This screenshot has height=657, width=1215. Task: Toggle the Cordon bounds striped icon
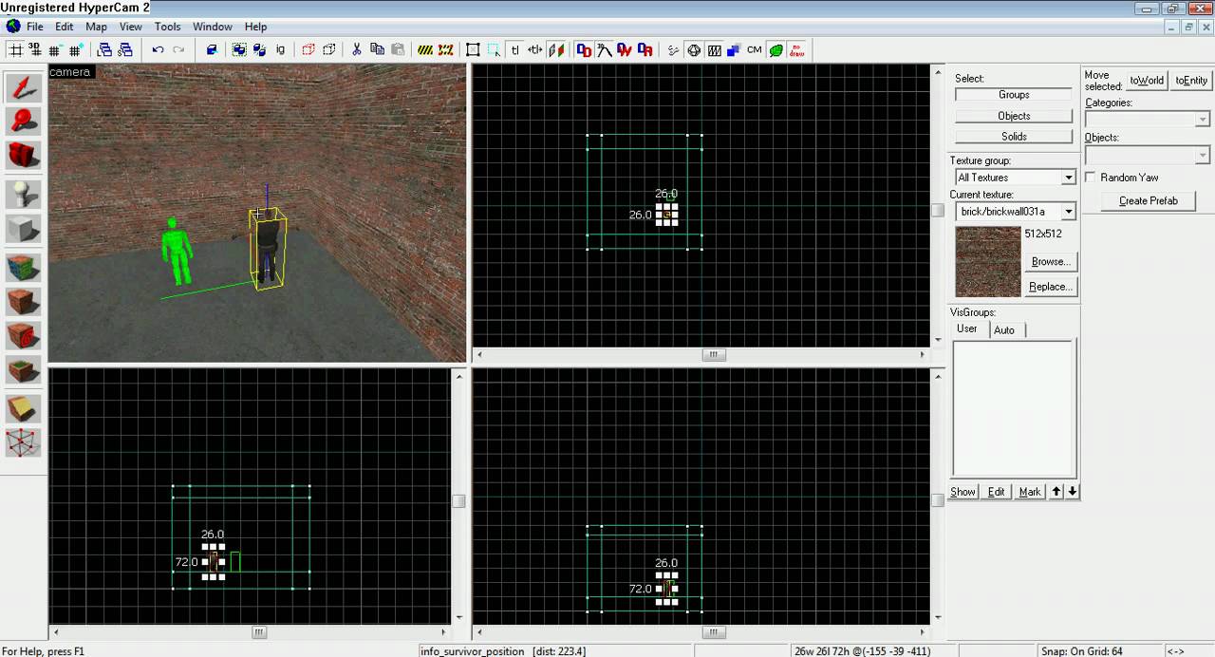(425, 49)
